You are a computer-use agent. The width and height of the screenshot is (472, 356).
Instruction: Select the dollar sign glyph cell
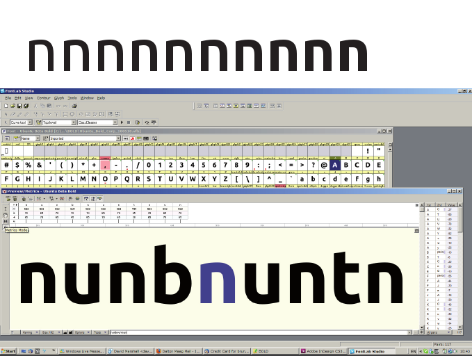(17, 165)
